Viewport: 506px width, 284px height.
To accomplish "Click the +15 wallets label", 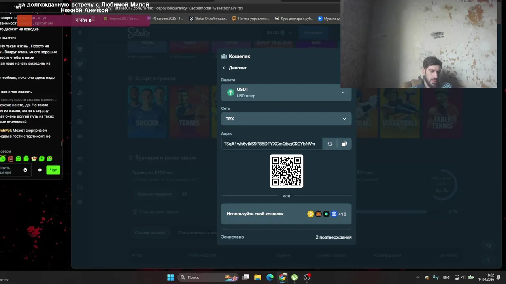I will pyautogui.click(x=342, y=214).
